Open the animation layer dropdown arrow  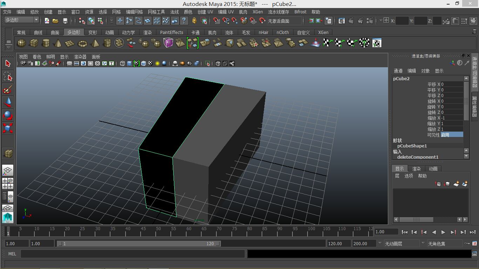point(380,243)
